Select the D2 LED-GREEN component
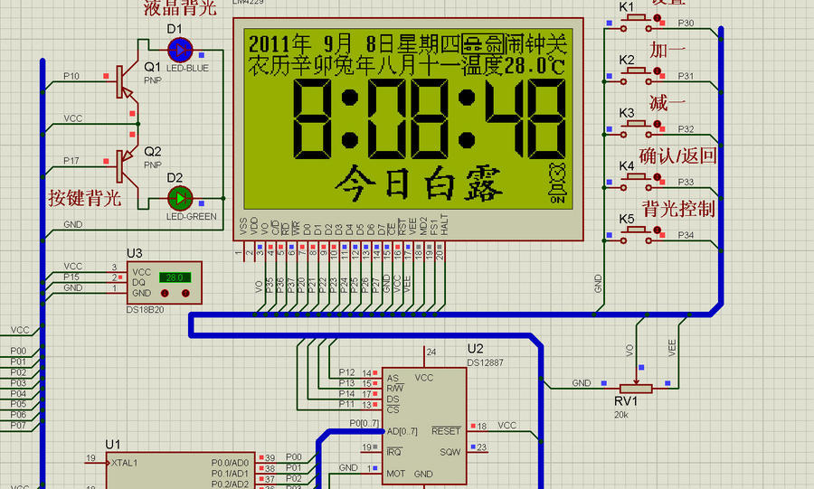This screenshot has height=489, width=814. (x=180, y=197)
